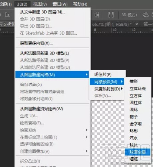Open the 帮助(H) menu
Viewport: 153px width, 167px height.
80,4
